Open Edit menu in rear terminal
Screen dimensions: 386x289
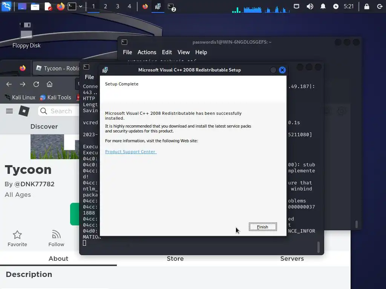[167, 52]
